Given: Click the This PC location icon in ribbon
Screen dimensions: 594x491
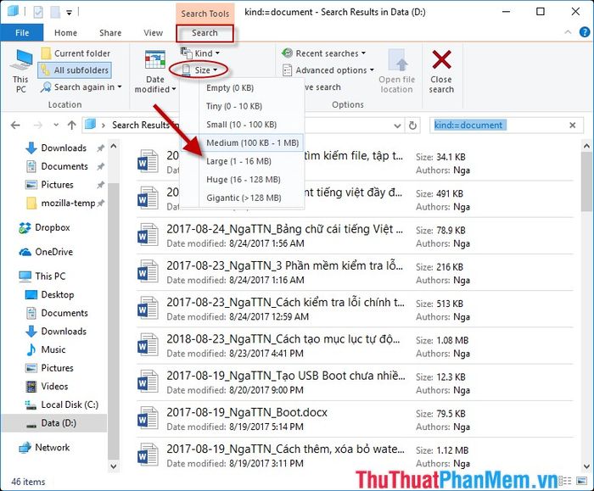Looking at the screenshot, I should 21,70.
